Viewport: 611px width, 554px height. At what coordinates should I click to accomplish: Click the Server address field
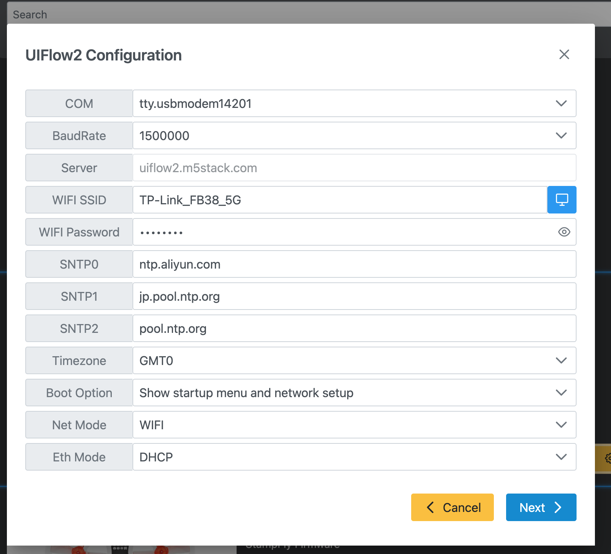pos(354,168)
